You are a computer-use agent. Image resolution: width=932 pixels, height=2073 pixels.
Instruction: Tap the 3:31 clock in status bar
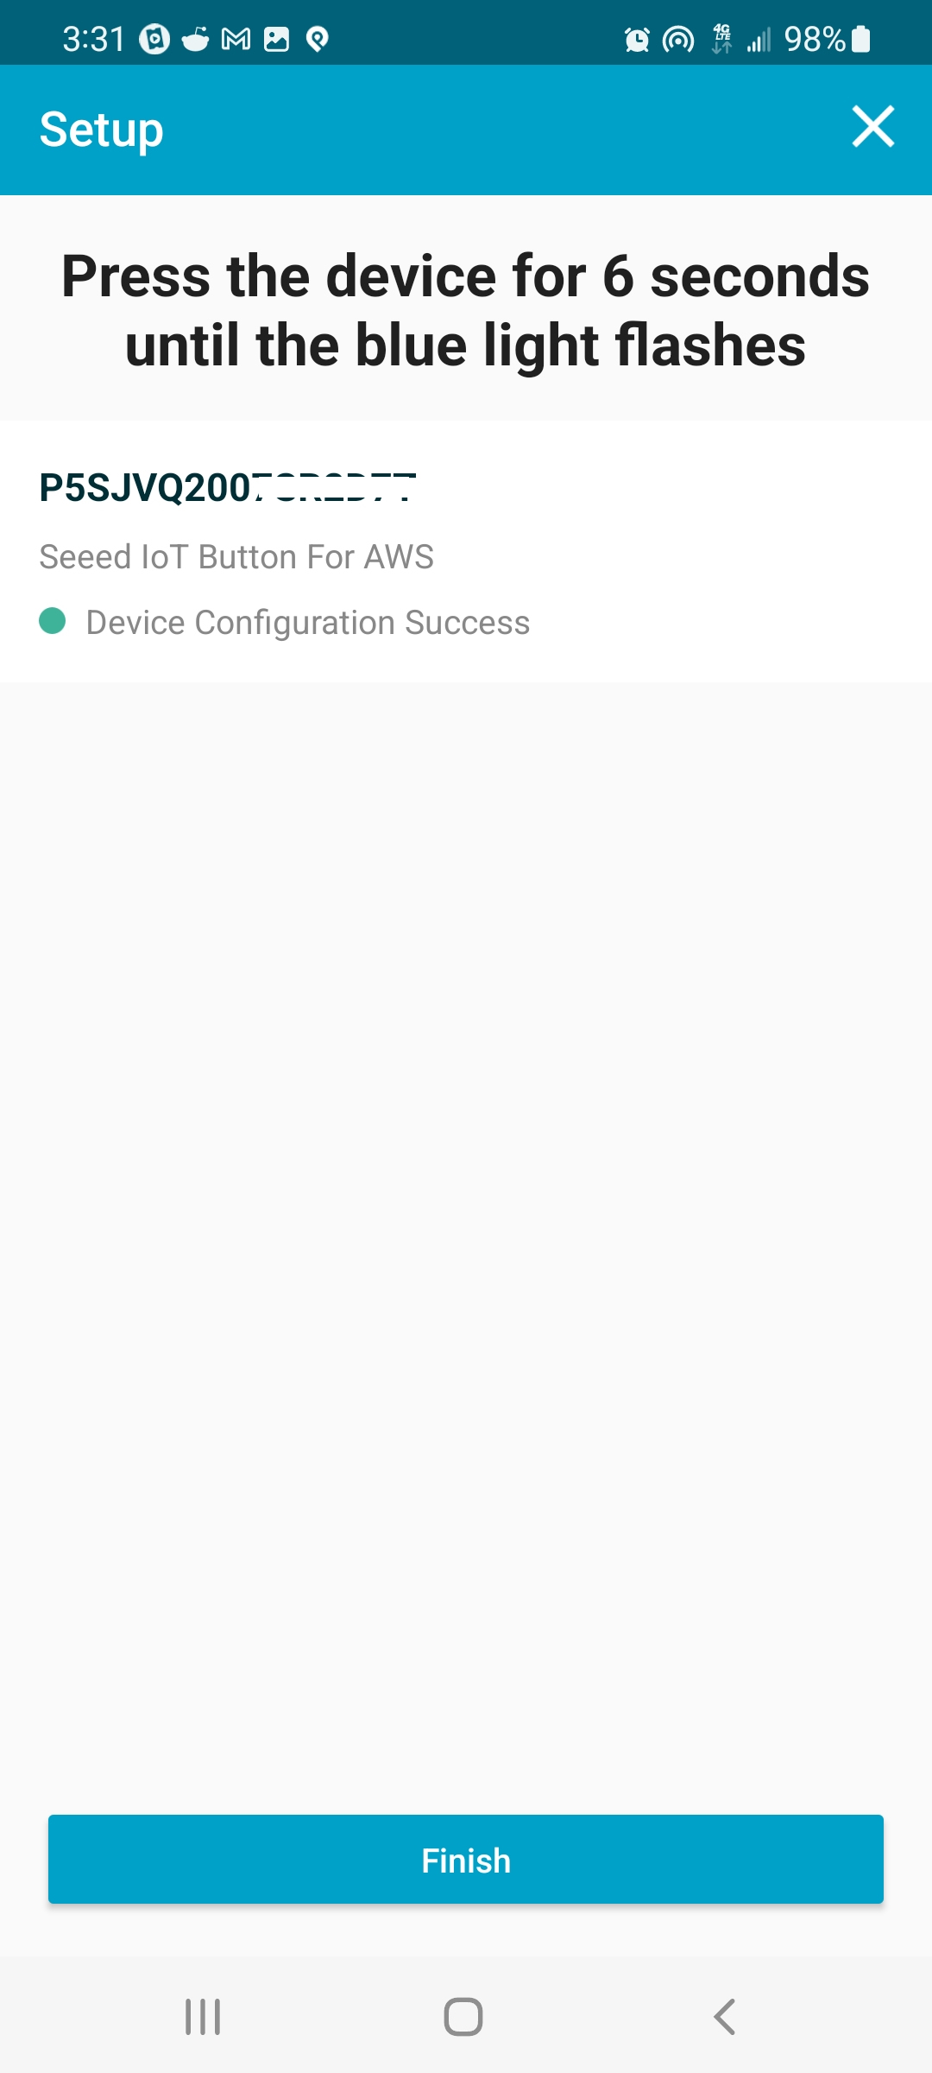coord(94,39)
